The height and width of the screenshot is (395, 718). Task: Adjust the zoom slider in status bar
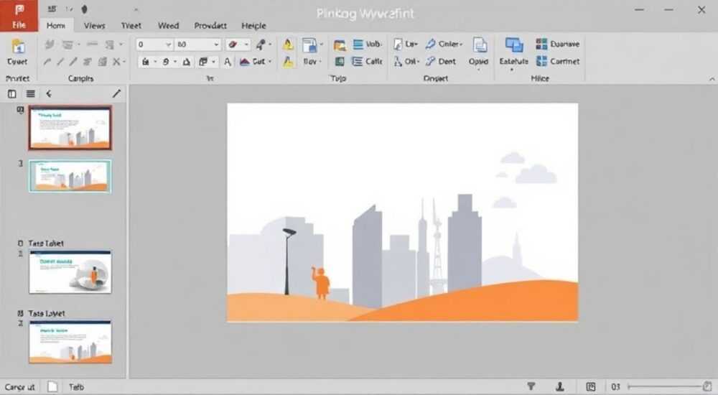(665, 387)
